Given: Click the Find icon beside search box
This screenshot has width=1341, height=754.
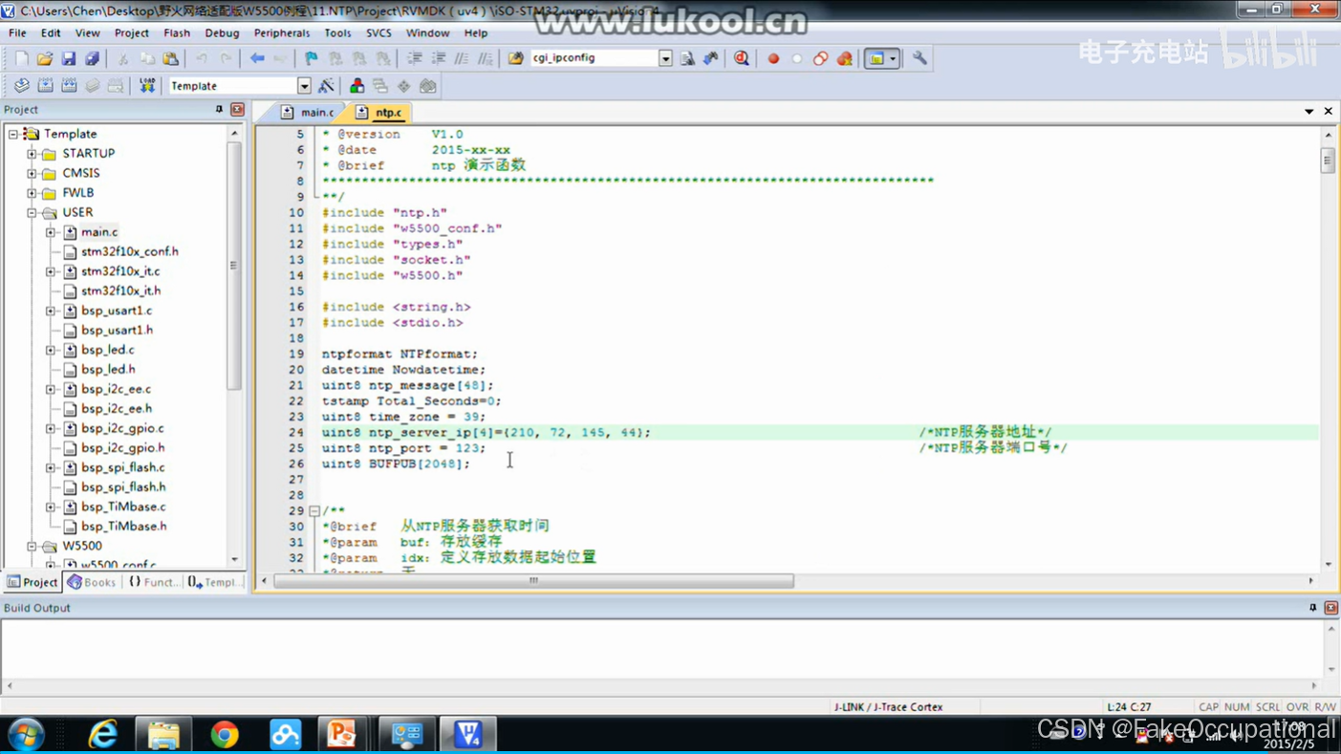Looking at the screenshot, I should (x=687, y=58).
